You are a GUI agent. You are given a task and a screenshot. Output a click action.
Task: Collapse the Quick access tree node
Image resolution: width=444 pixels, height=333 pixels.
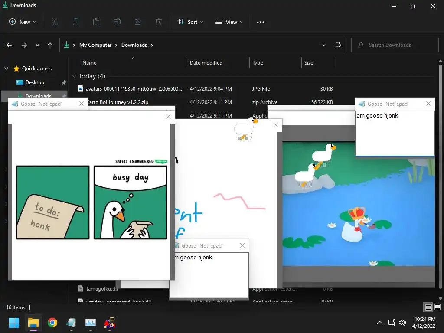point(6,68)
